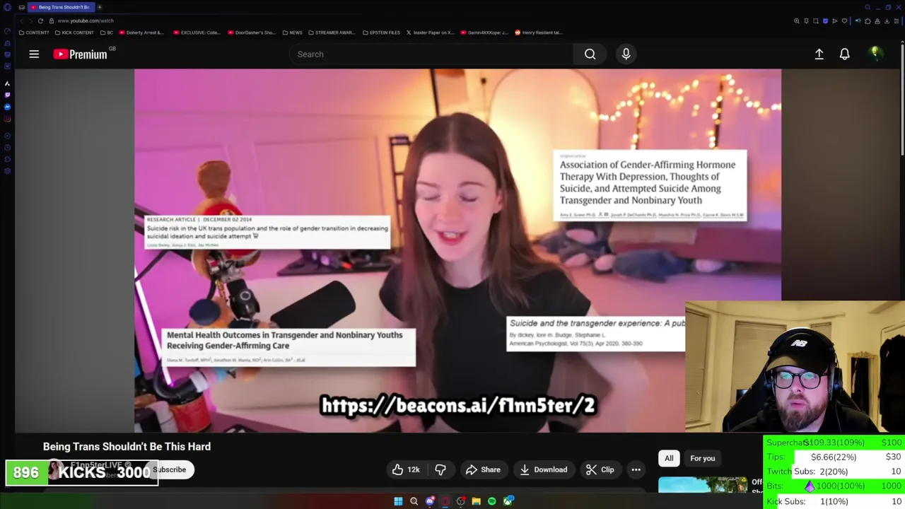This screenshot has width=905, height=509.
Task: Open the DoorDasher's Sho... bookmark
Action: [x=251, y=33]
